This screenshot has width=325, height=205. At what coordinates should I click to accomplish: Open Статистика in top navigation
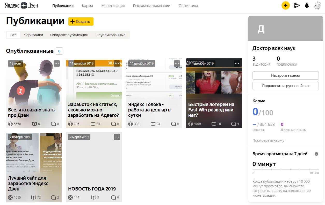[x=188, y=6]
